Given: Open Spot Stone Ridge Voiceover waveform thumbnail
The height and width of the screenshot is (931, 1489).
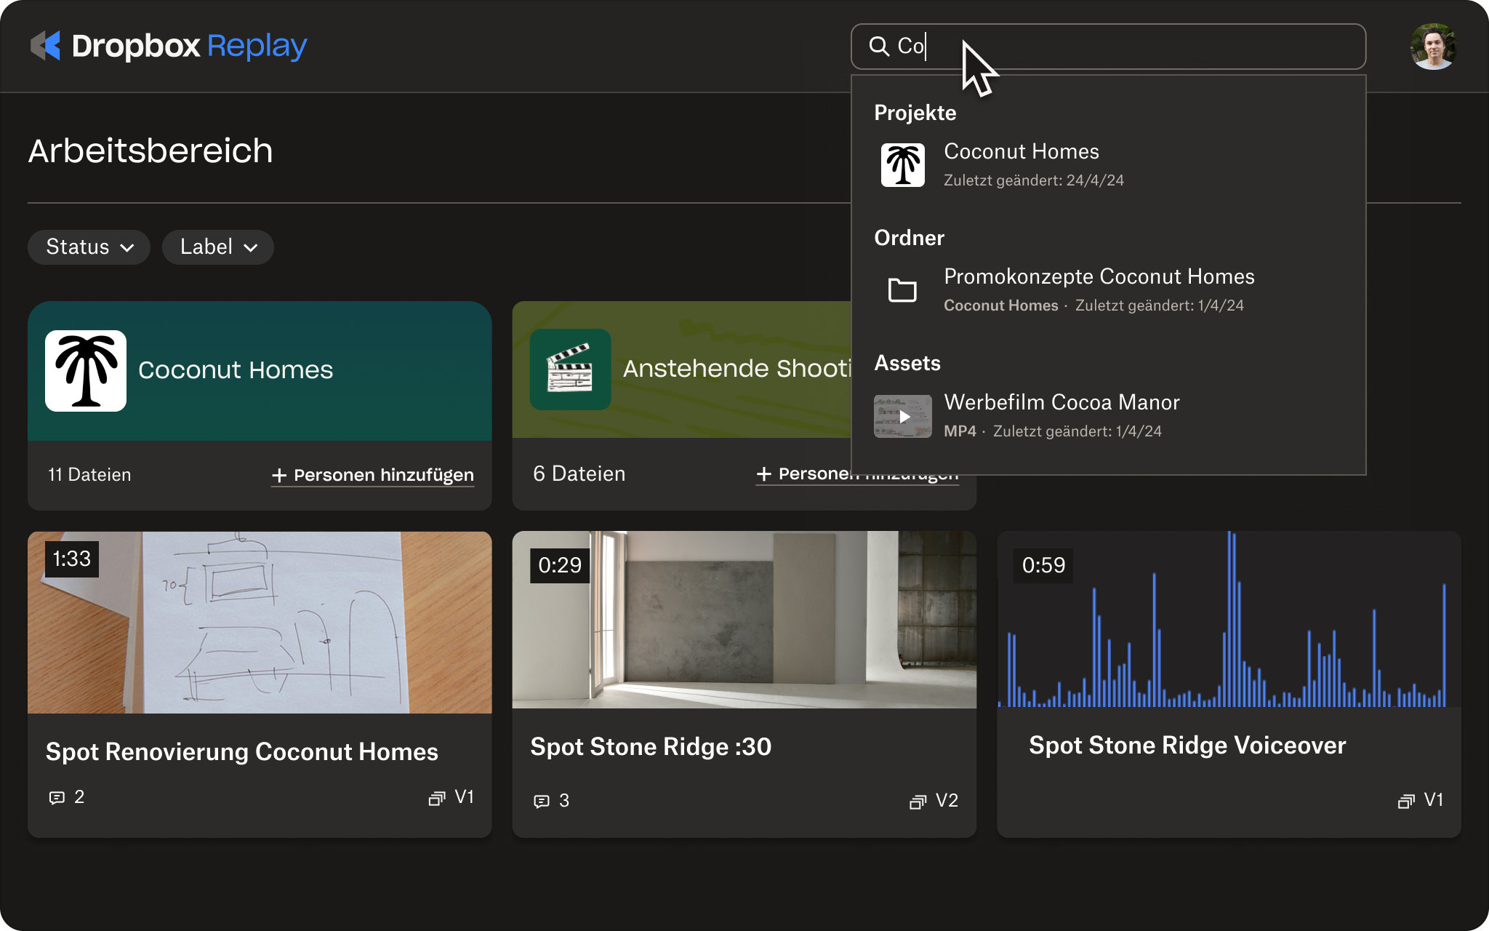Looking at the screenshot, I should [1229, 619].
